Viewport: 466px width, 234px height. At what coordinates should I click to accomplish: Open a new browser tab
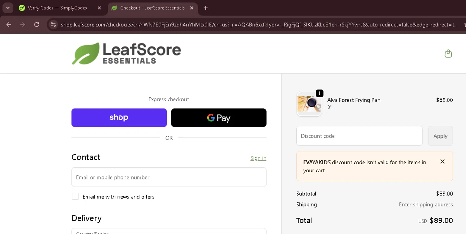click(x=205, y=8)
